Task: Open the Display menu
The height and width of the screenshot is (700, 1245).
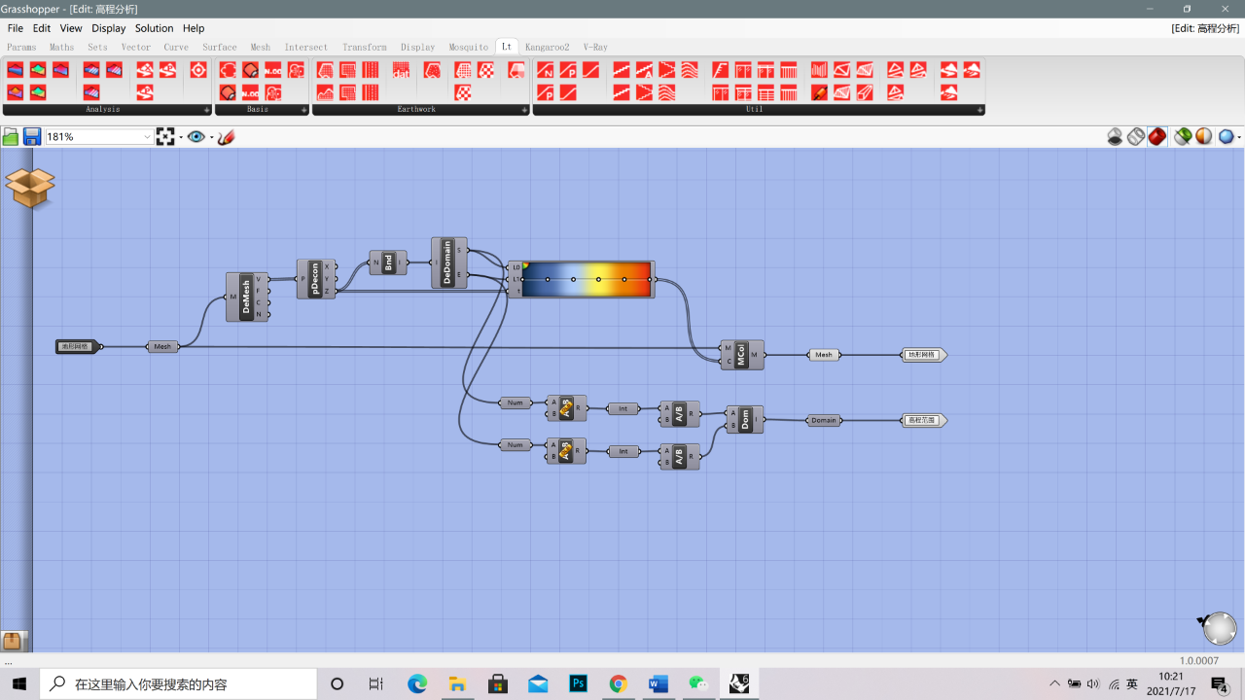Action: [108, 28]
